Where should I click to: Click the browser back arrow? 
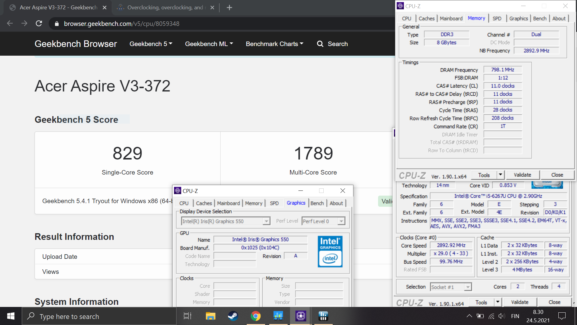10,23
